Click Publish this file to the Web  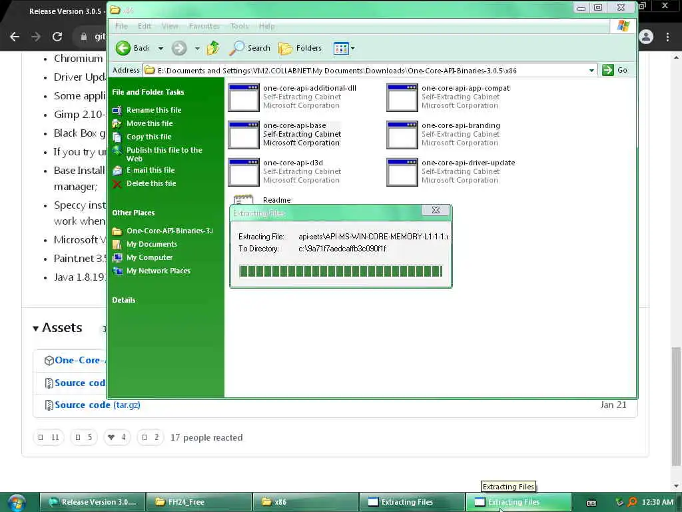[x=164, y=154]
